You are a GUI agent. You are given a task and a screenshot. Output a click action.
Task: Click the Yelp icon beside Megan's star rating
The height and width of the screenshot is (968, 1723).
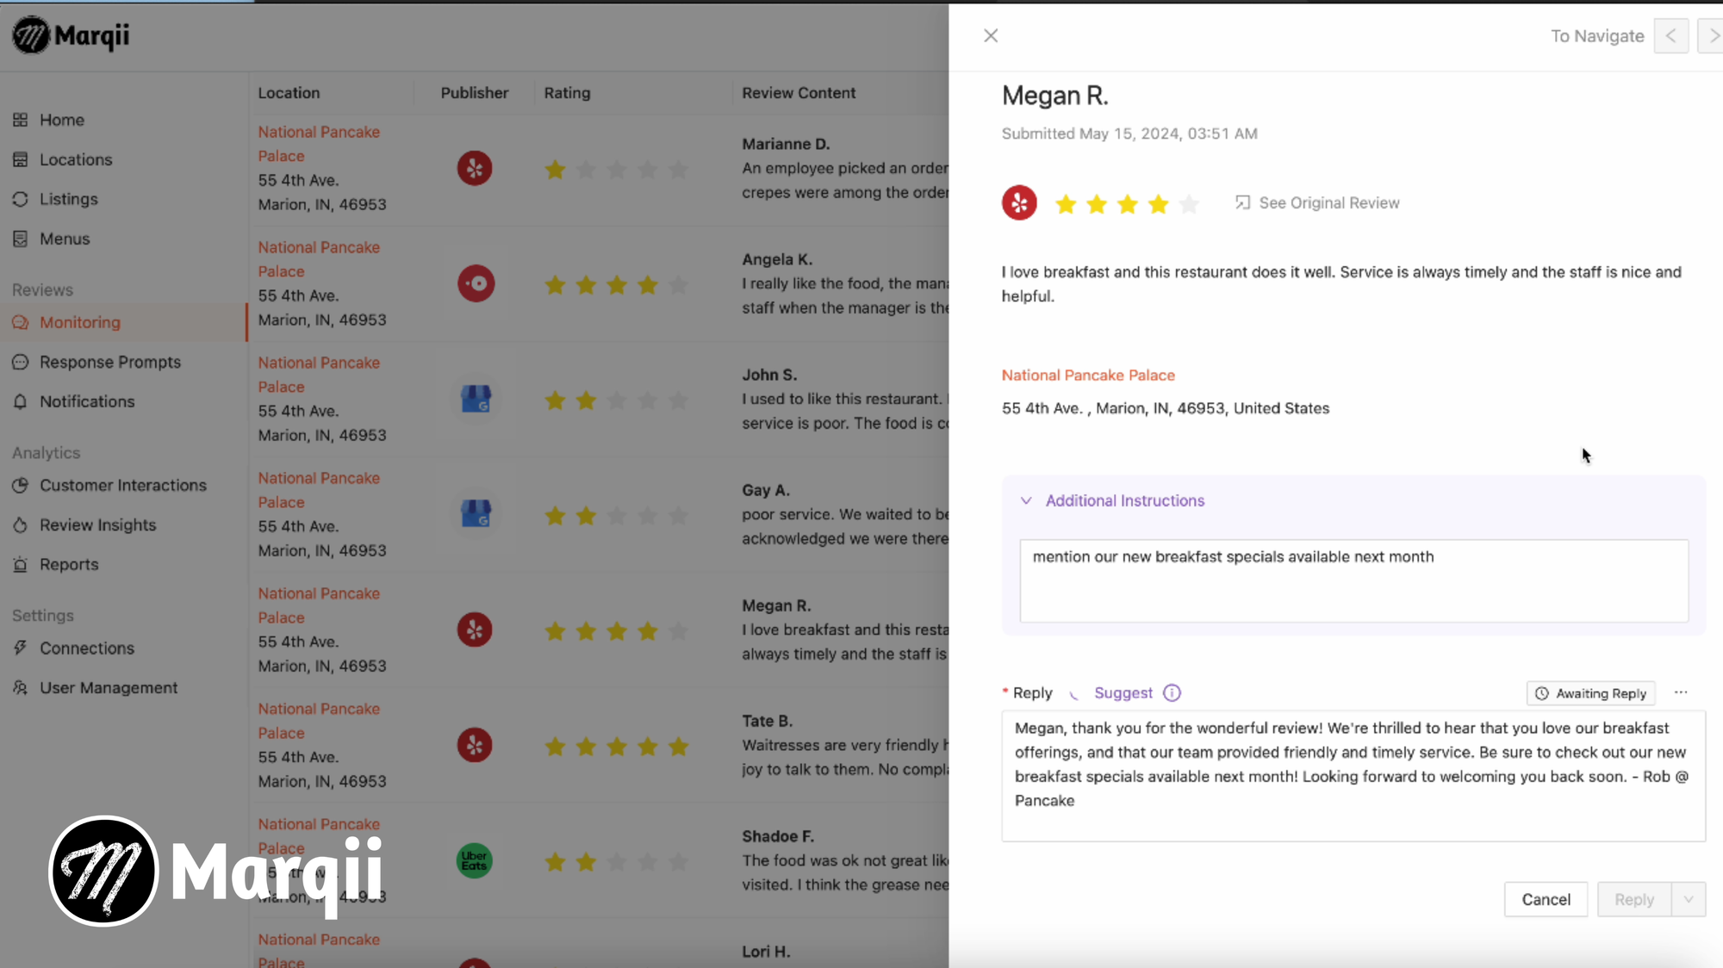[1019, 203]
